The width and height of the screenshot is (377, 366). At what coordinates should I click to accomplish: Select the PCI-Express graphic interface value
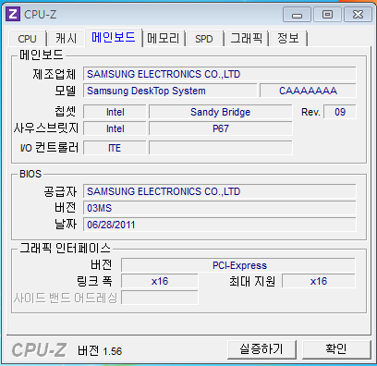tap(238, 265)
